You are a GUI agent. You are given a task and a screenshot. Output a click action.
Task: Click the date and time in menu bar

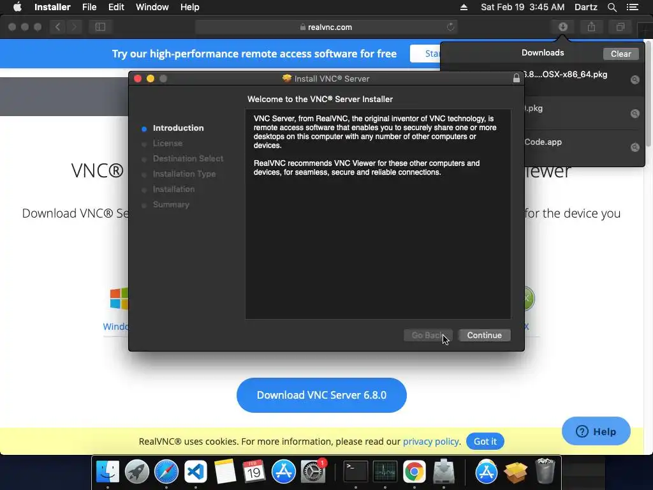click(523, 7)
